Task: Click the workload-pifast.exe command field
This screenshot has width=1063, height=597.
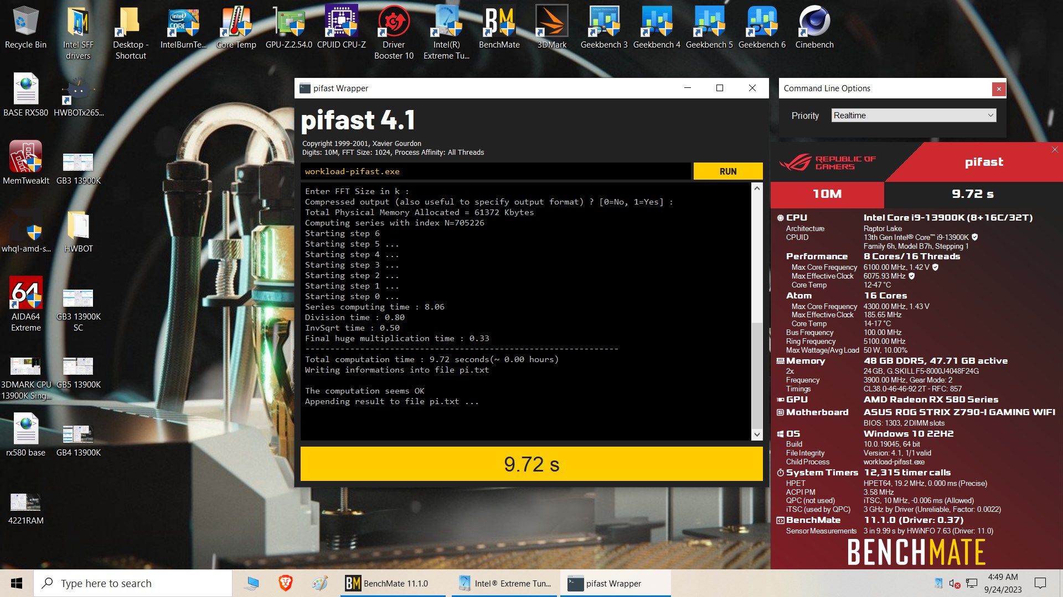Action: [x=496, y=171]
